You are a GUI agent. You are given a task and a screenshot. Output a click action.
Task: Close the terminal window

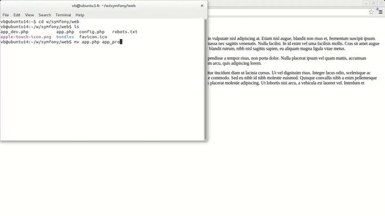pyautogui.click(x=202, y=5)
